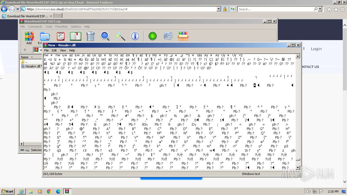
Task: Open Edge from the taskbar
Action: (x=58, y=191)
